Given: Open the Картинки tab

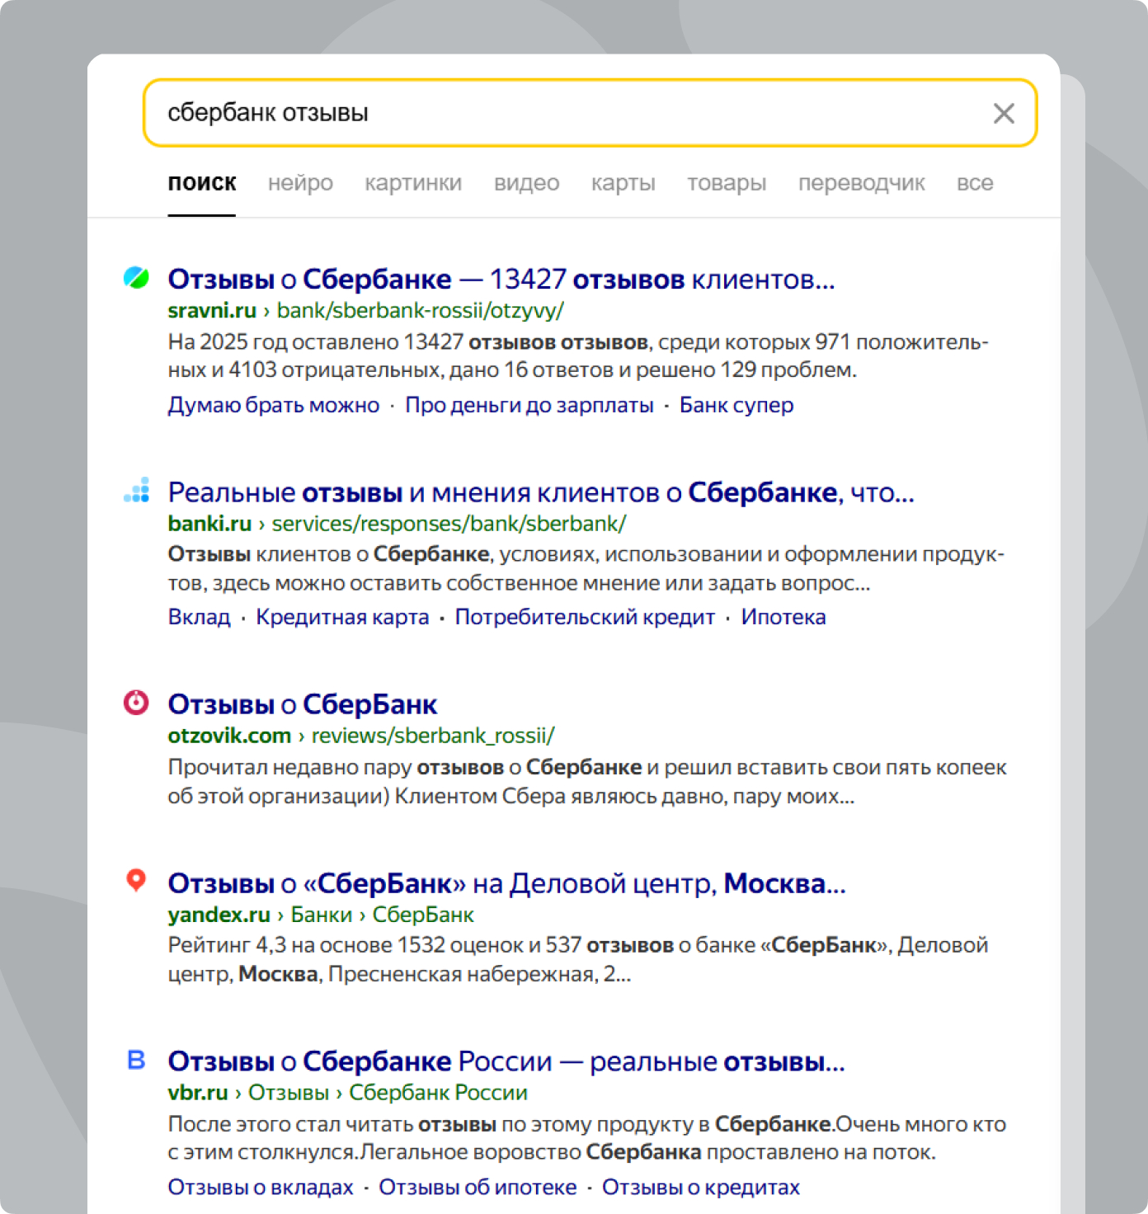Looking at the screenshot, I should click(413, 183).
